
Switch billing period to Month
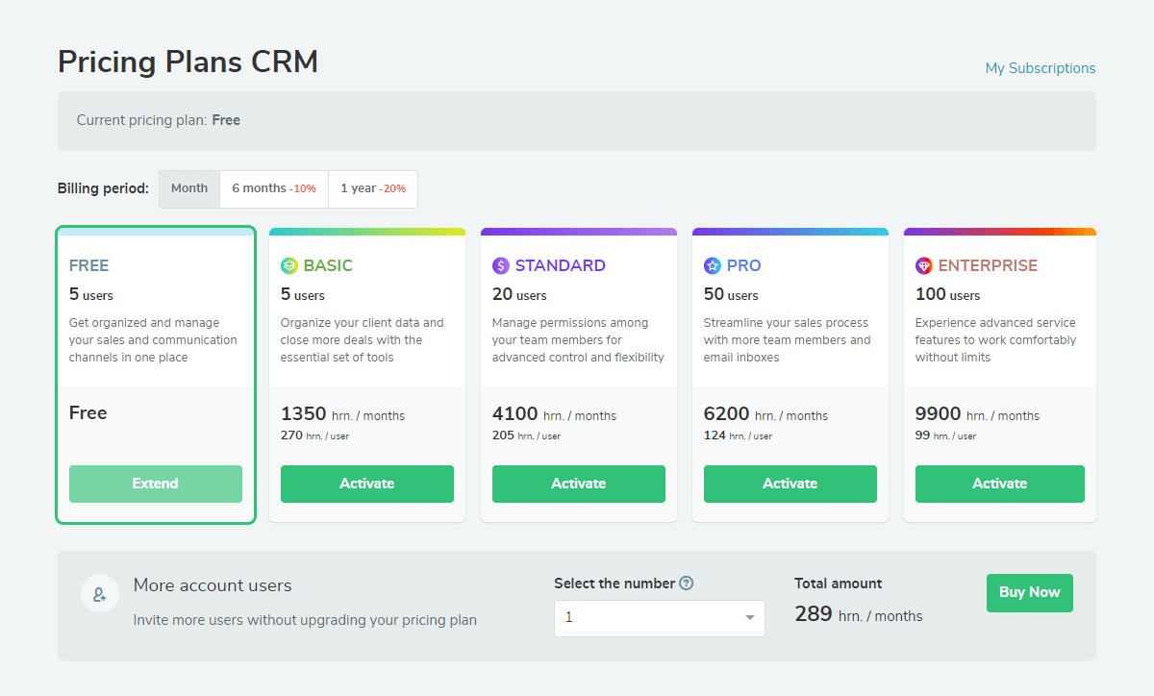189,188
